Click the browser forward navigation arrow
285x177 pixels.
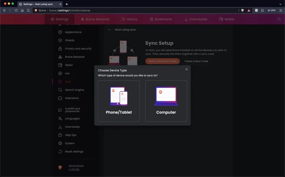10,10
